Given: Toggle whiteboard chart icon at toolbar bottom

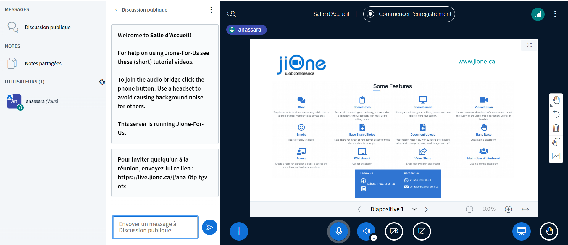Looking at the screenshot, I should point(556,156).
